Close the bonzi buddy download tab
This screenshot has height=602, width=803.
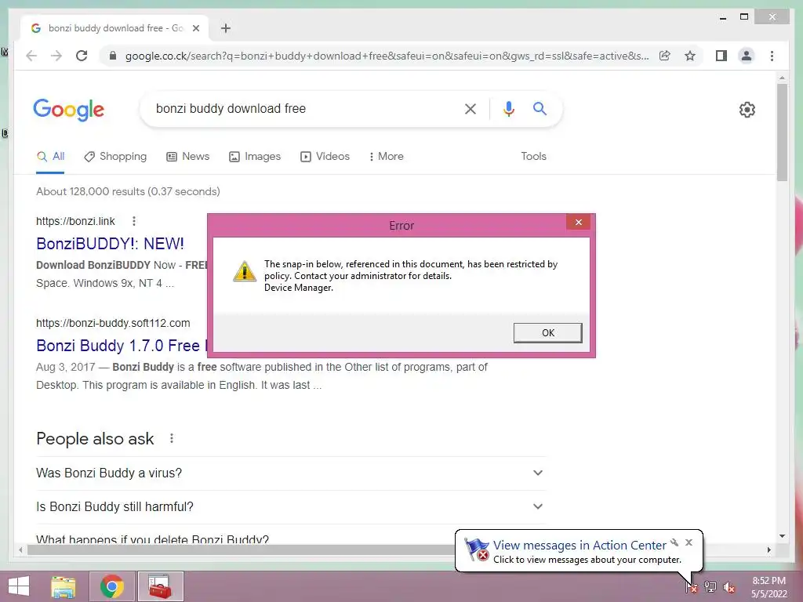point(195,28)
